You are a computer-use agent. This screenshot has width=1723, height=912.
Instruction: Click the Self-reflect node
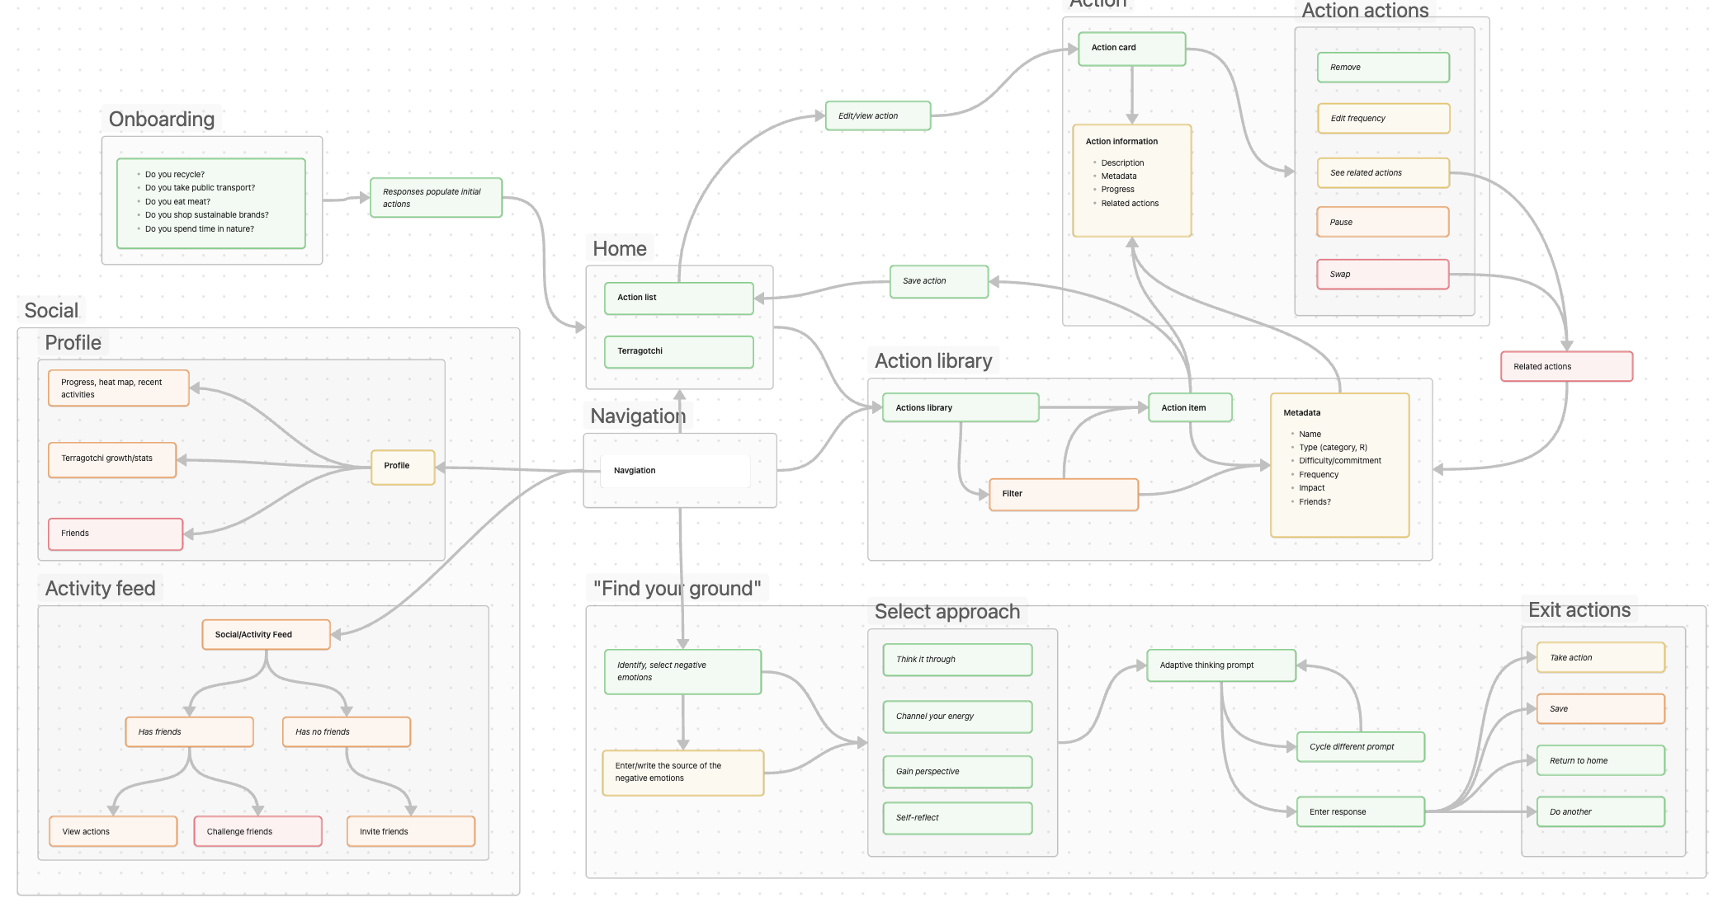point(957,817)
